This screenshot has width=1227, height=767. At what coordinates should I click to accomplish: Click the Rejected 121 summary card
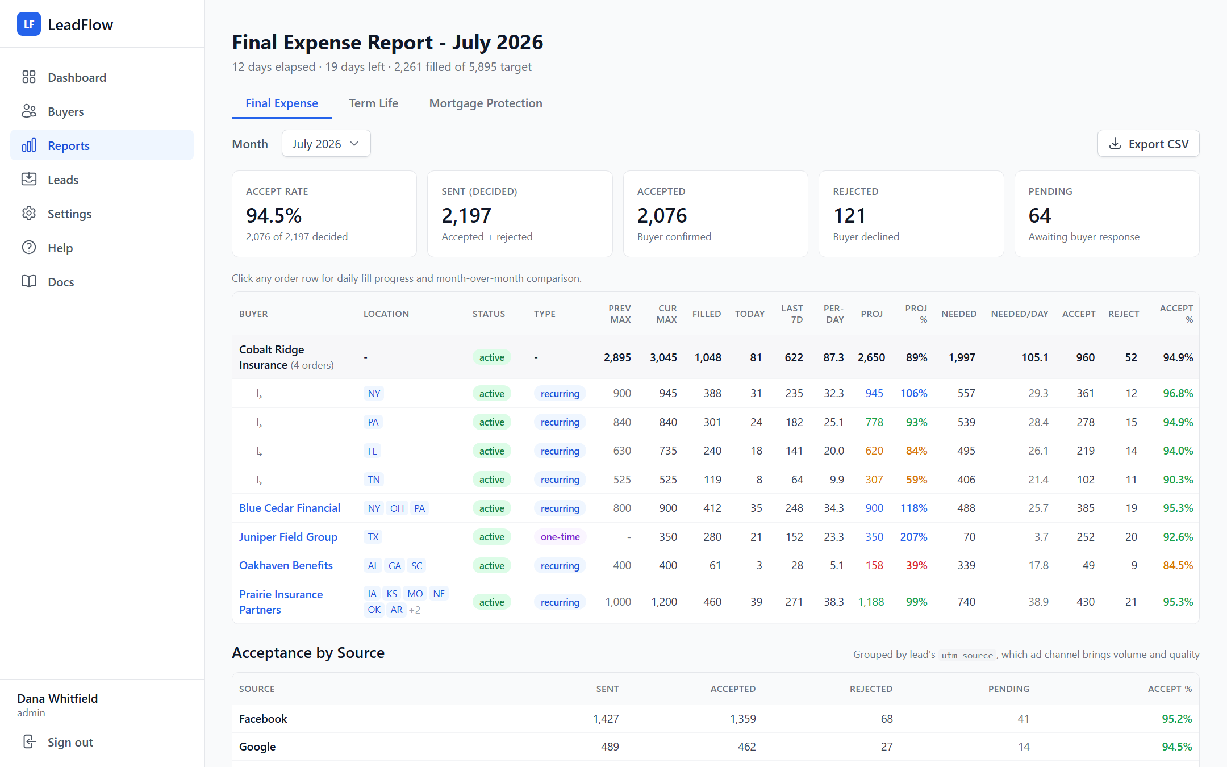(x=911, y=214)
